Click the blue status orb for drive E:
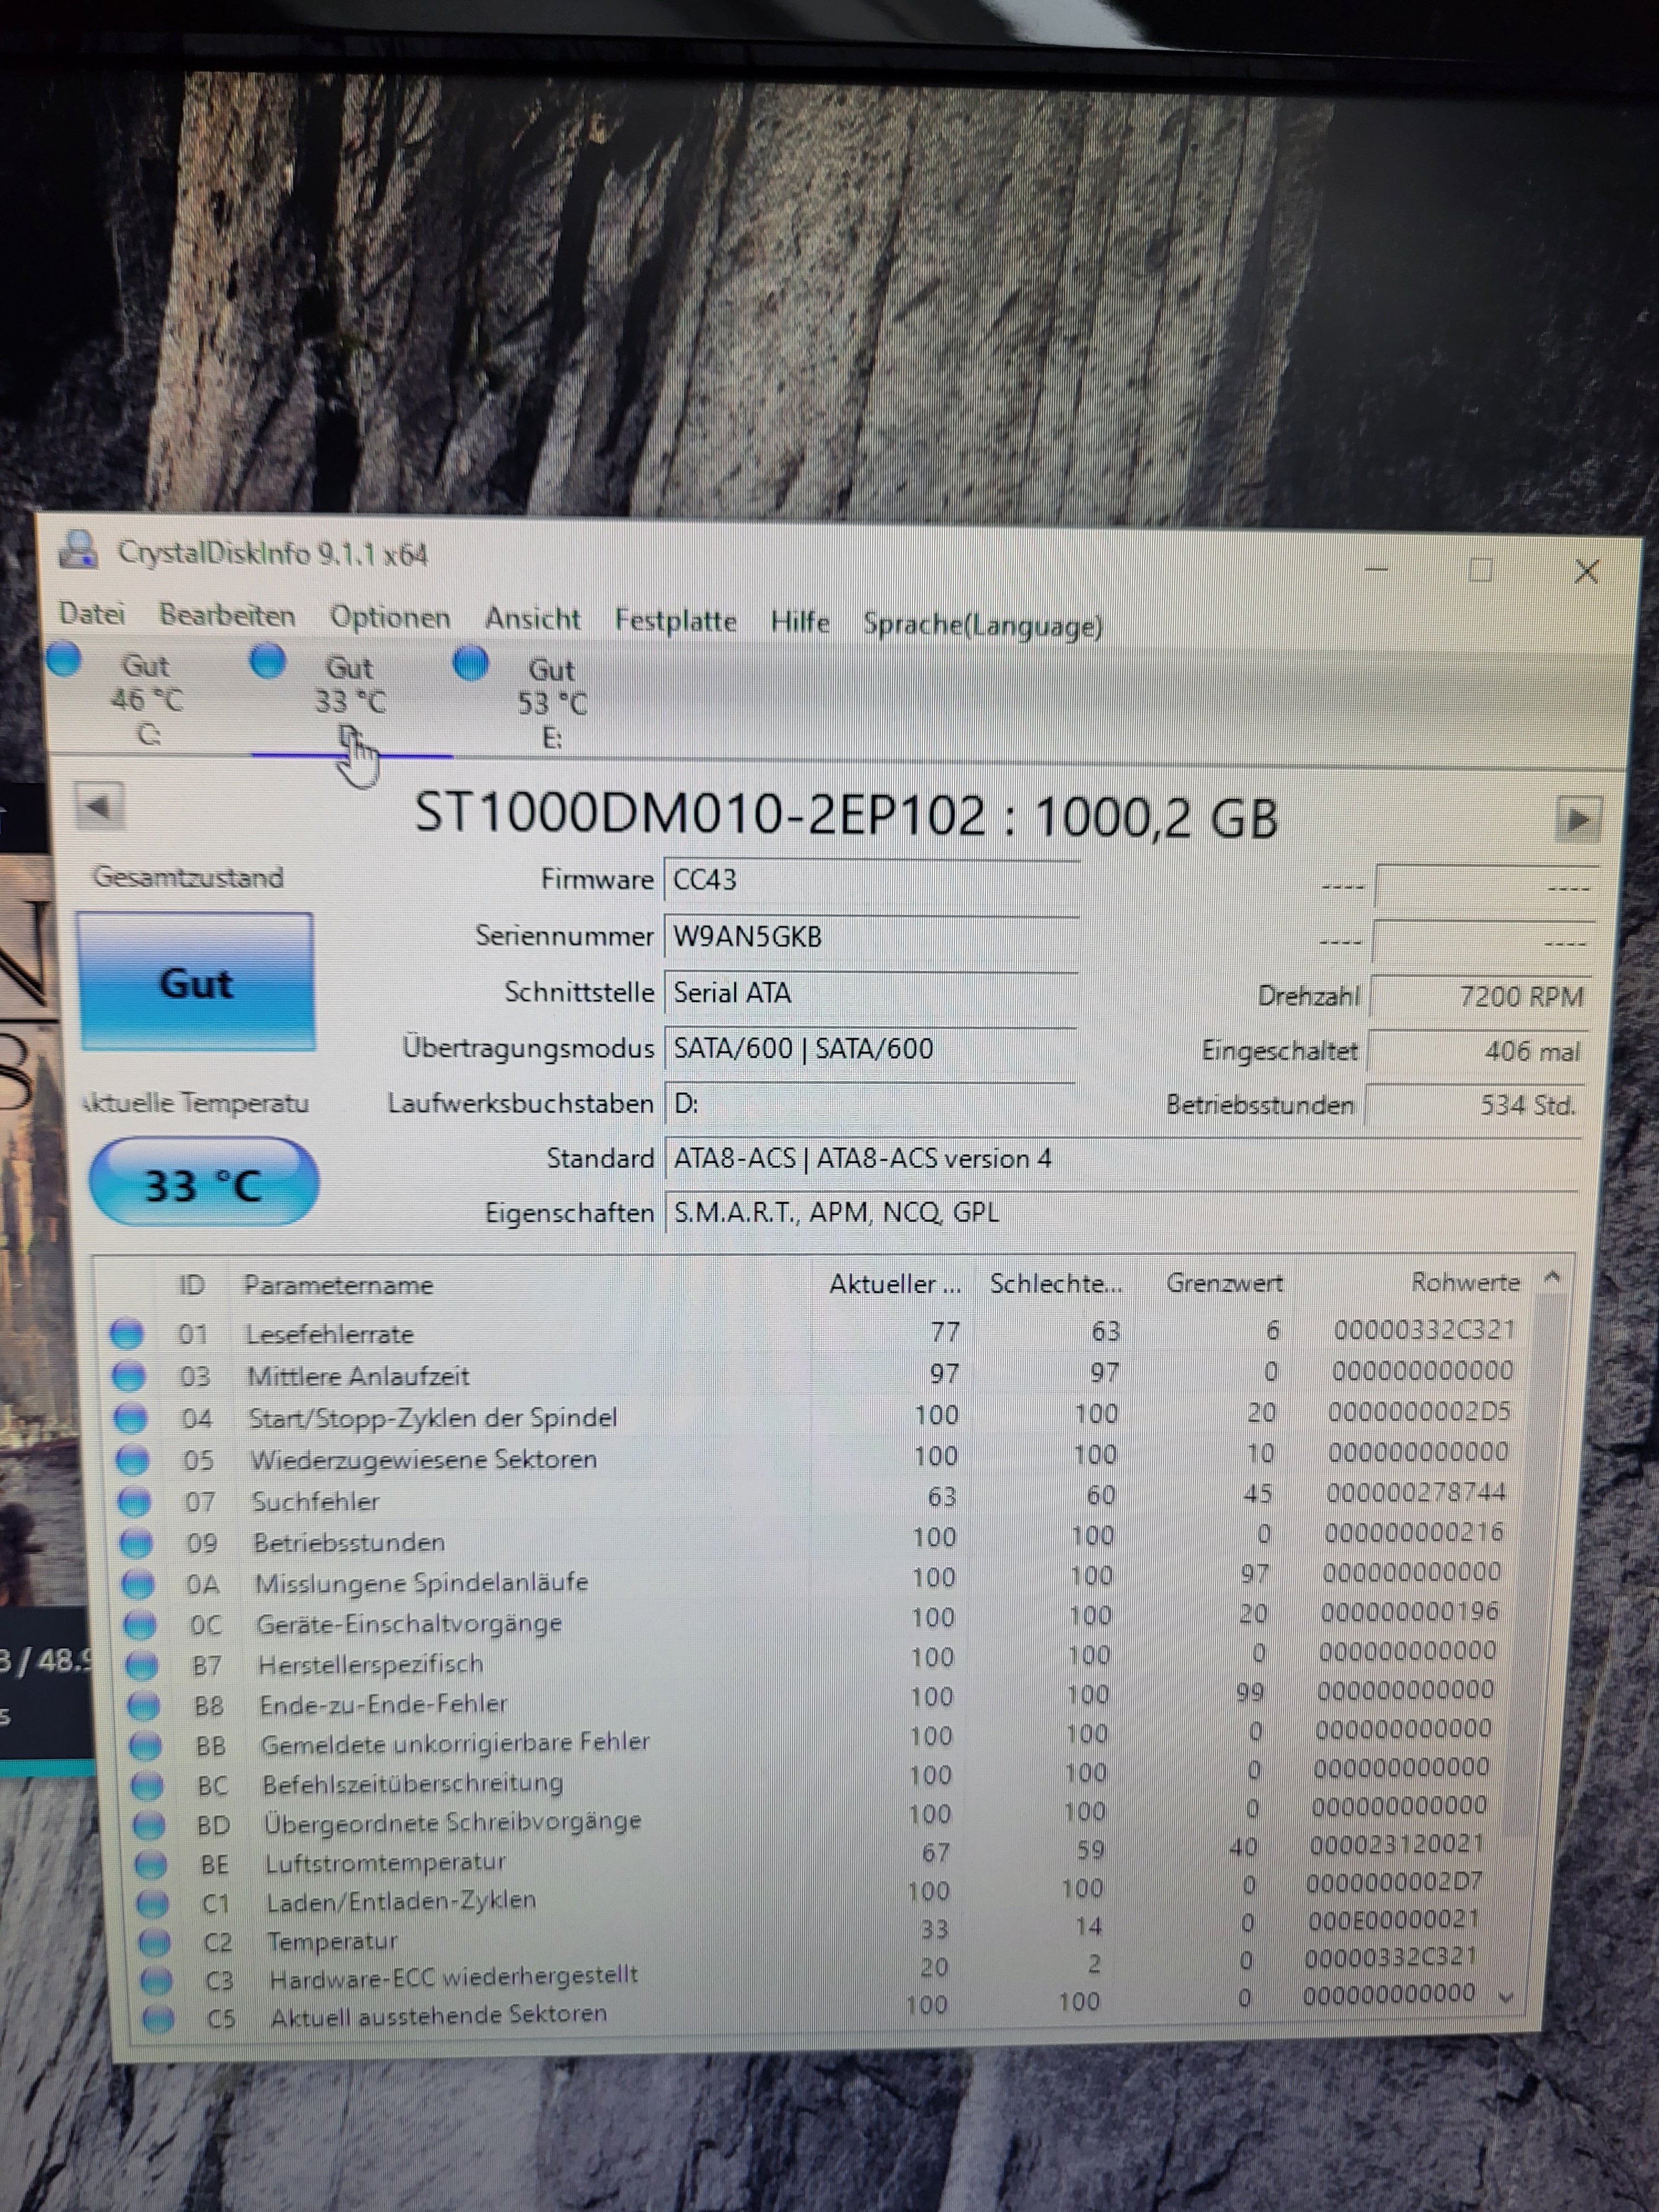This screenshot has height=2212, width=1659. pos(471,663)
